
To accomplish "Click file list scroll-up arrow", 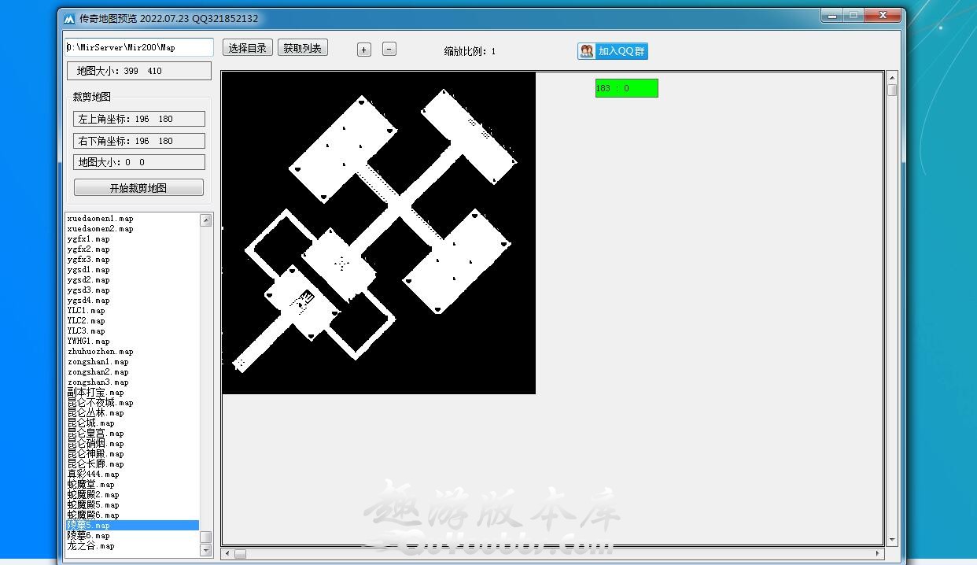I will click(x=206, y=220).
